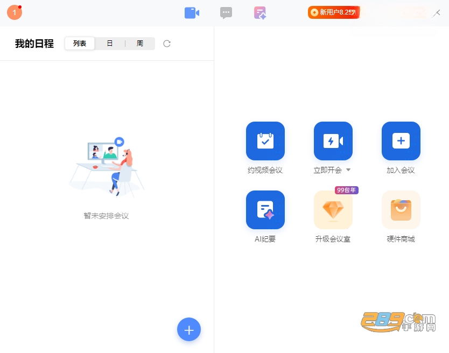Open the chat messages icon

click(226, 13)
